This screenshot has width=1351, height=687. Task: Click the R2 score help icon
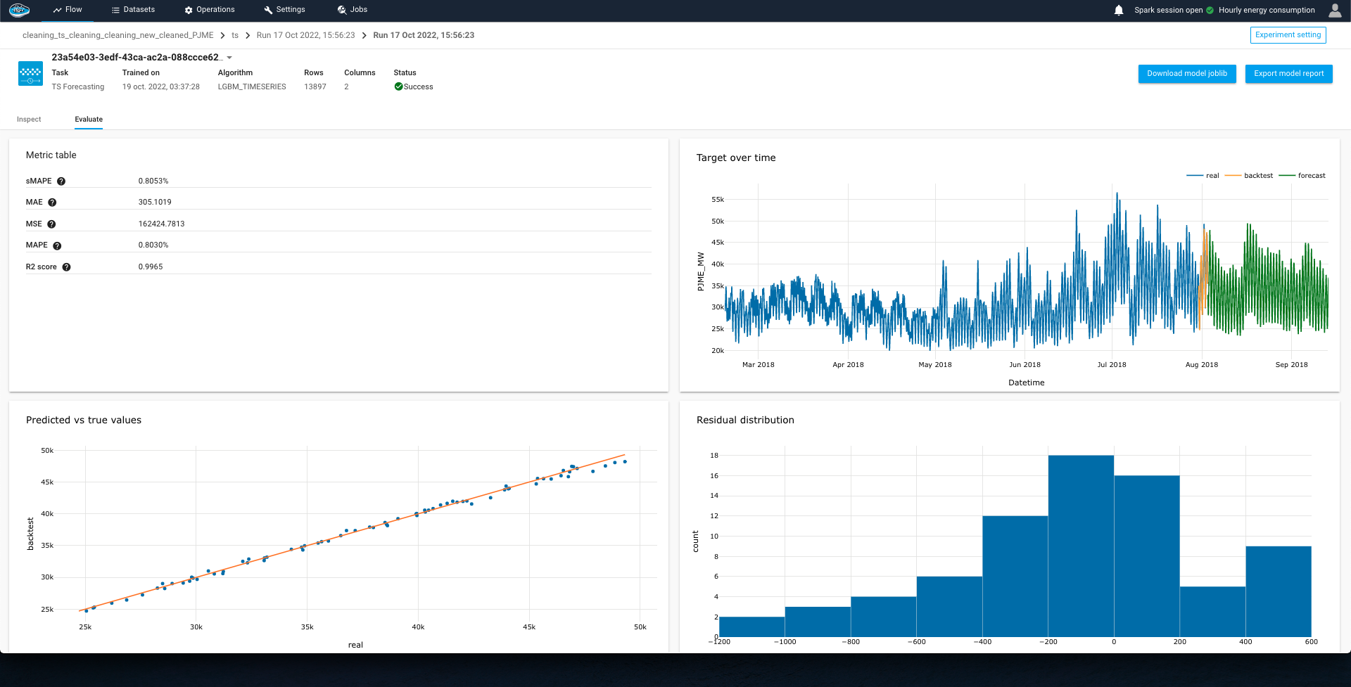coord(66,267)
